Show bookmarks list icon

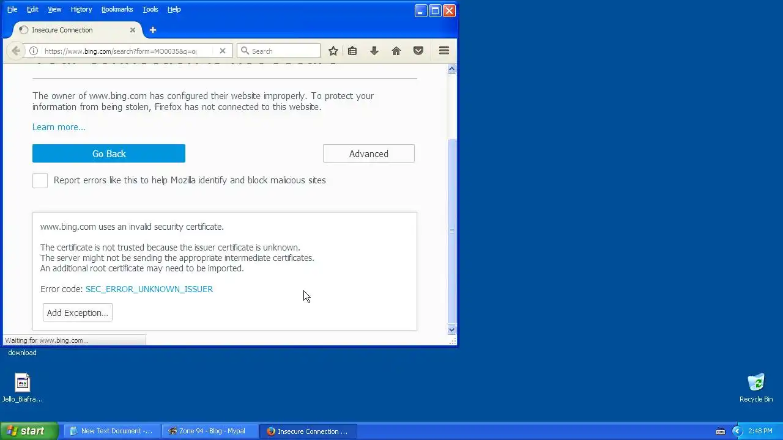[352, 51]
